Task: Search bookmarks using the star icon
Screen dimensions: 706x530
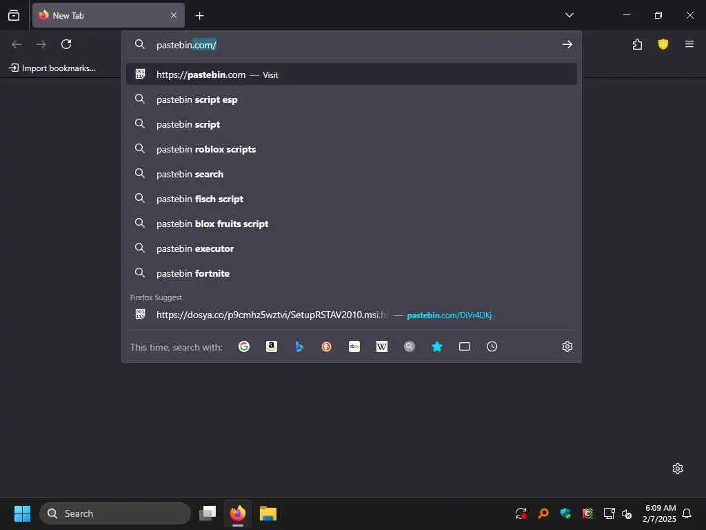Action: (436, 346)
